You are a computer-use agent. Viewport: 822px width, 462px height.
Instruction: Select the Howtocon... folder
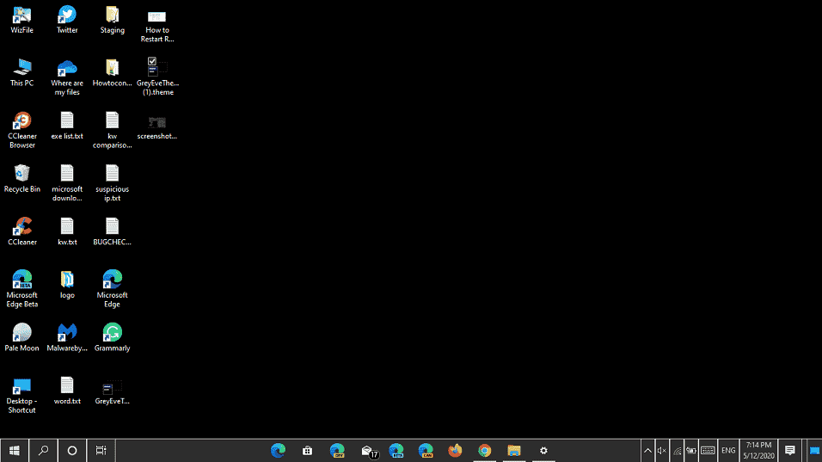[x=112, y=73]
